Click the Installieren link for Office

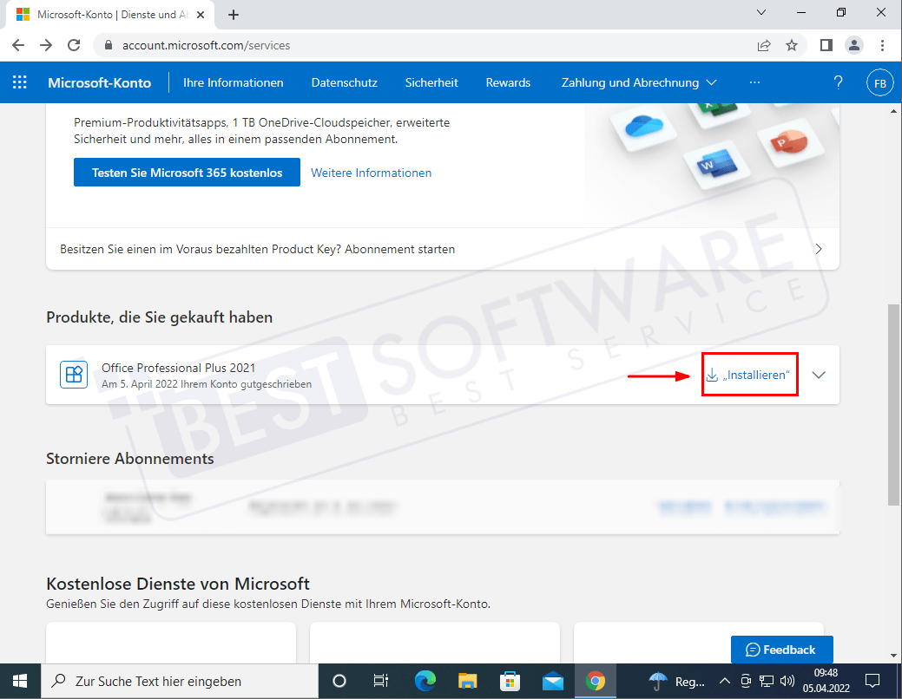coord(748,375)
